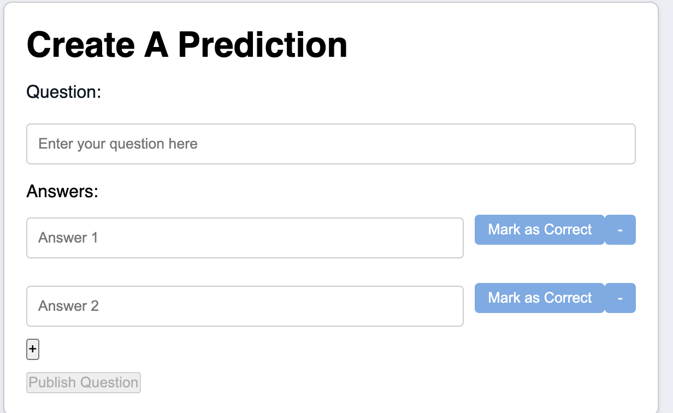Insert a new answer row below Answer 2

click(33, 350)
